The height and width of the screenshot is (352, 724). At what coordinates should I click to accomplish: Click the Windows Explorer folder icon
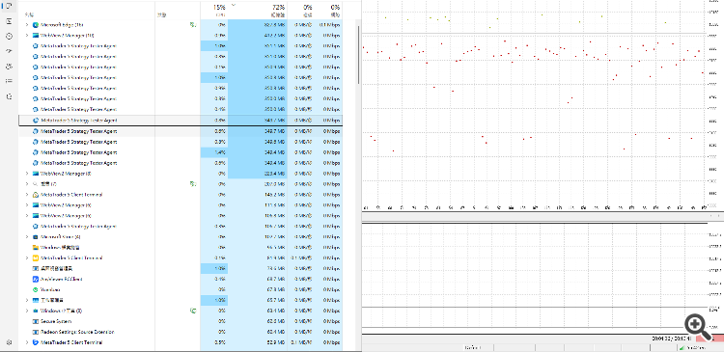(x=36, y=247)
